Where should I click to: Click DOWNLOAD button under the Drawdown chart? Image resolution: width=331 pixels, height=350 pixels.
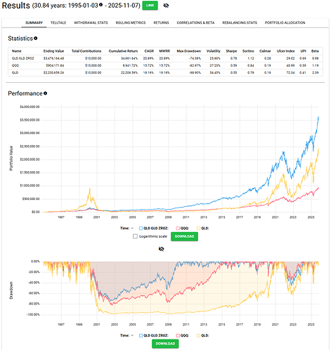165,344
